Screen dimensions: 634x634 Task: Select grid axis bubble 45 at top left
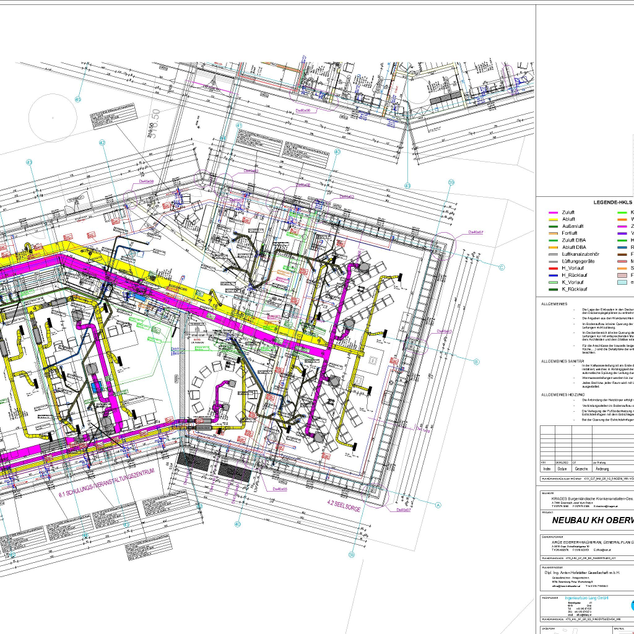click(78, 99)
